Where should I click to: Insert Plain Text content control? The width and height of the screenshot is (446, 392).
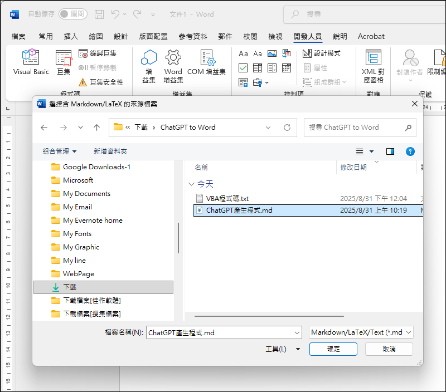258,53
